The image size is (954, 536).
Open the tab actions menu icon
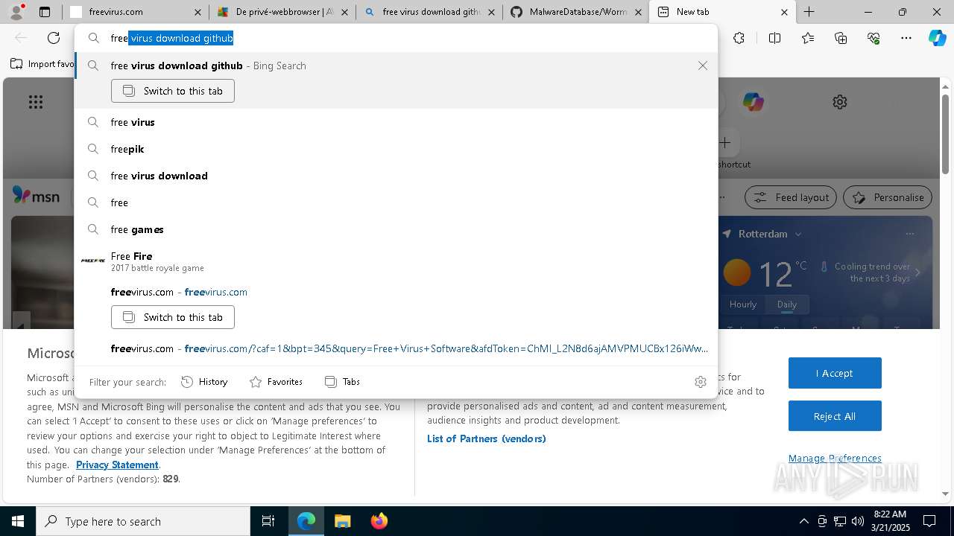pos(45,12)
